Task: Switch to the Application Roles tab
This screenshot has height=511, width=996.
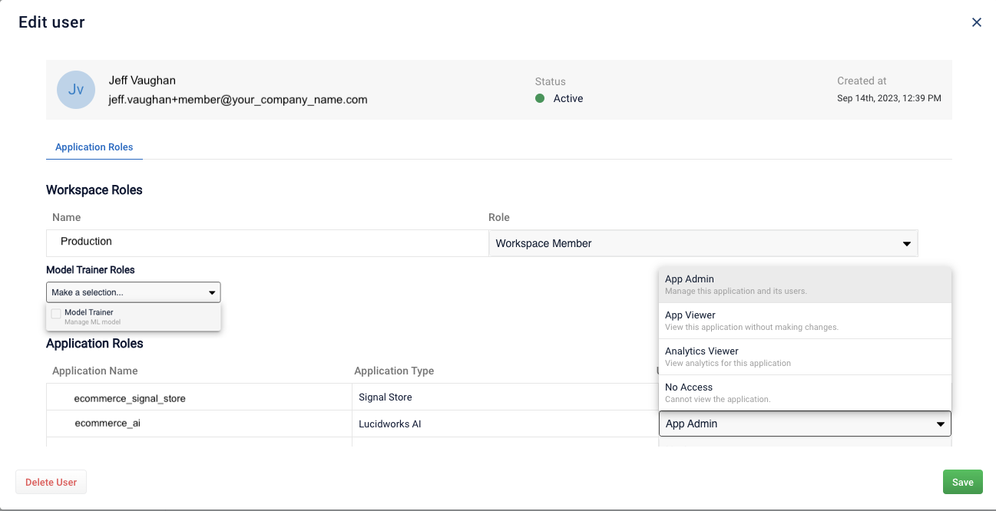Action: [94, 147]
